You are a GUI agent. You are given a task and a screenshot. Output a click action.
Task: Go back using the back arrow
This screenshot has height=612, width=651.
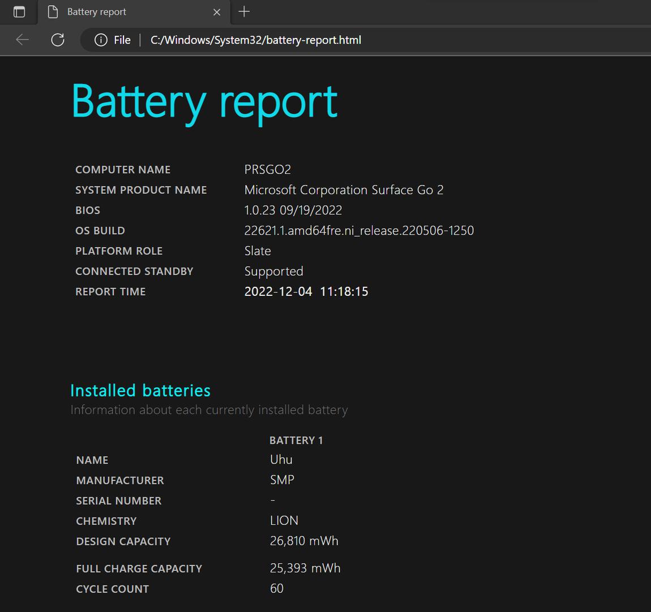tap(23, 40)
